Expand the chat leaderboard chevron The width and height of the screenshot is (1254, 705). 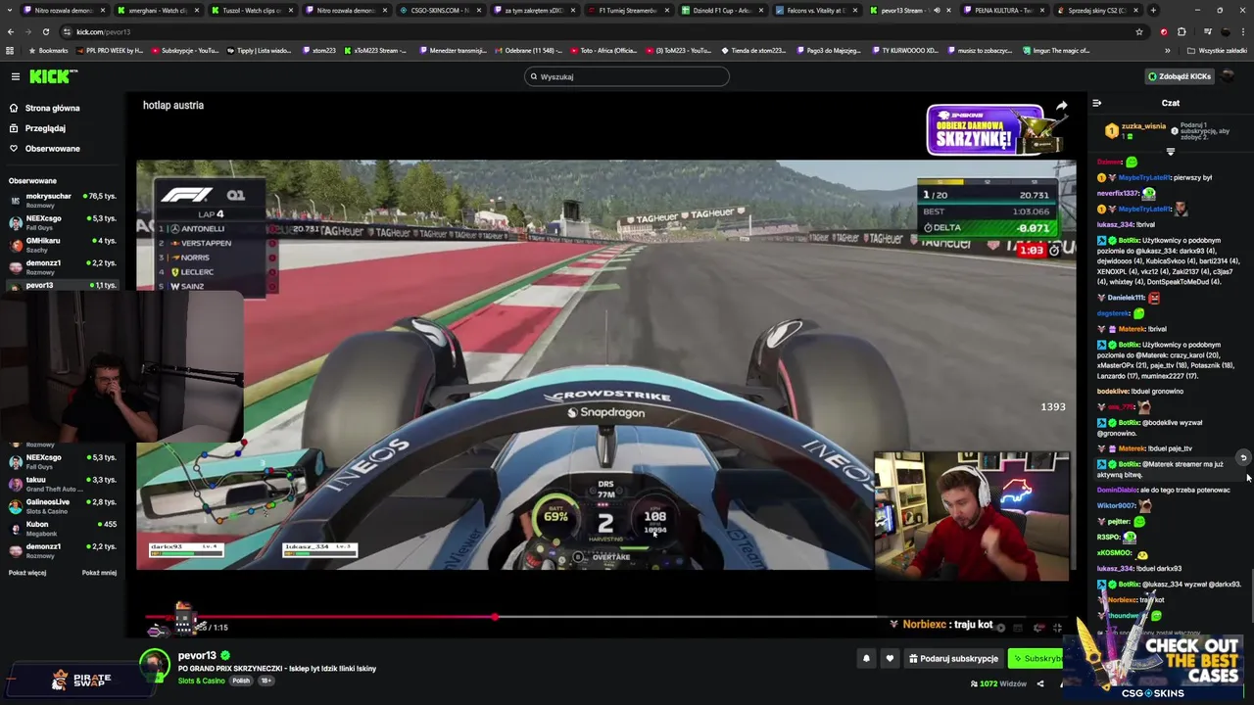click(x=1170, y=153)
